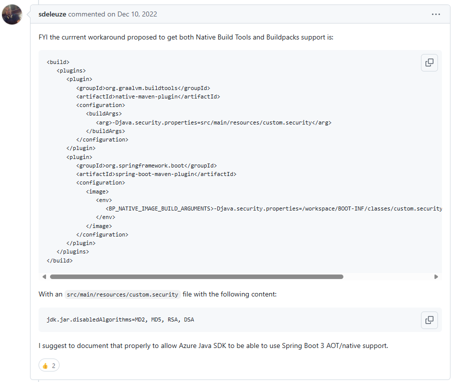Click the sentence starting 'FYI the currrent workaround'

tap(186, 37)
